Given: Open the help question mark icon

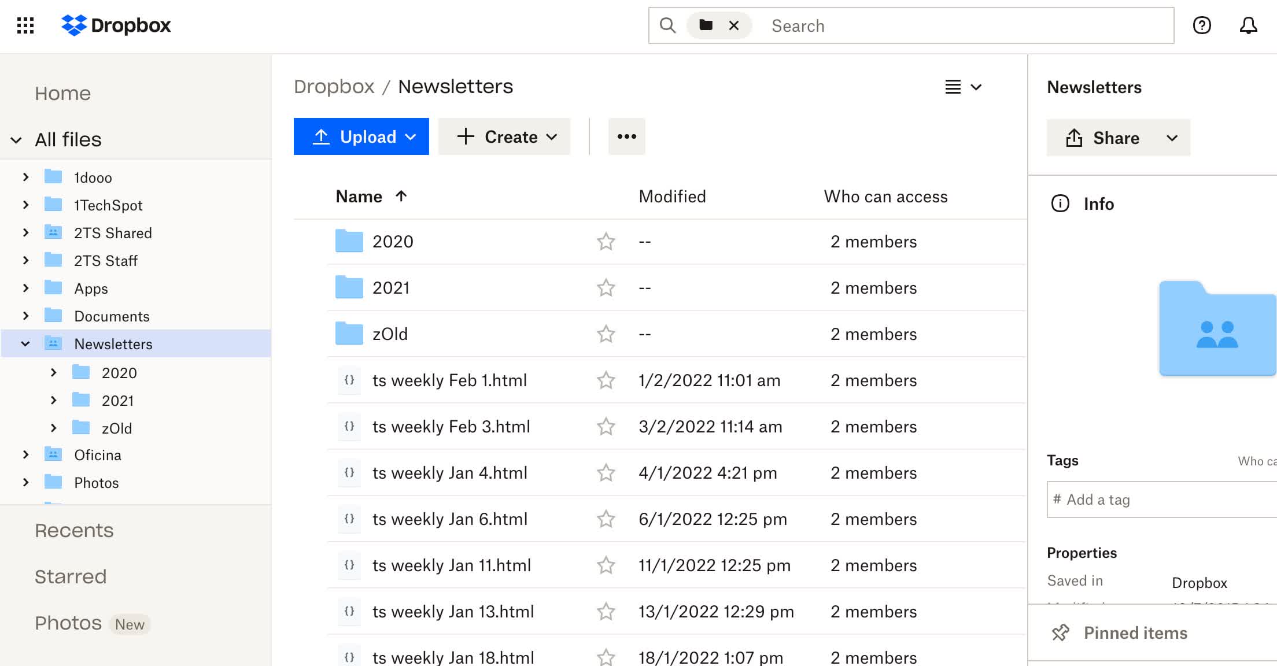Looking at the screenshot, I should coord(1202,25).
